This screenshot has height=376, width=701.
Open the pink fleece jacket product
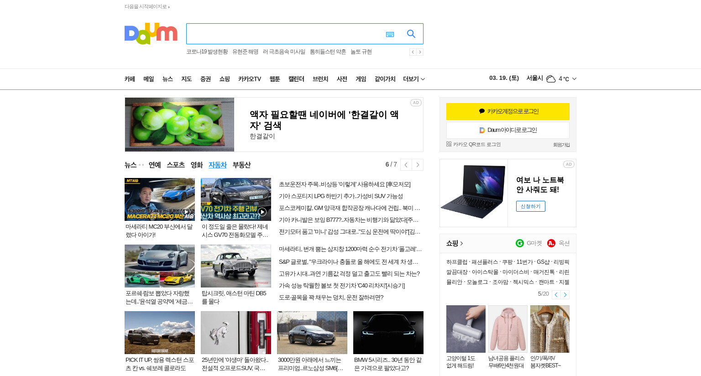(x=508, y=329)
